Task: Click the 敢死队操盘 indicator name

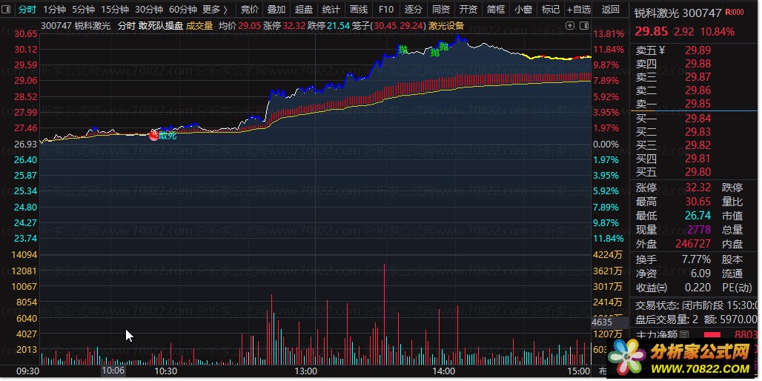Action: [160, 26]
